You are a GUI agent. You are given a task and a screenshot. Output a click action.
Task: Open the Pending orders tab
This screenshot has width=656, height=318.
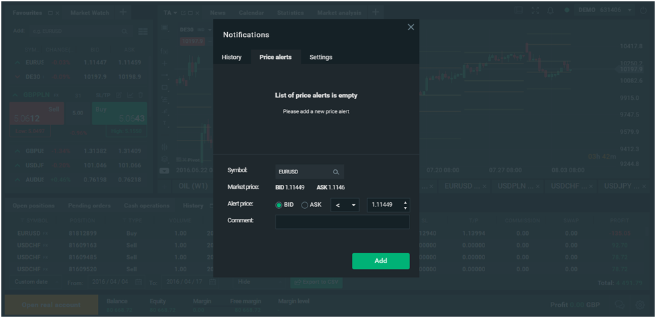(x=89, y=206)
